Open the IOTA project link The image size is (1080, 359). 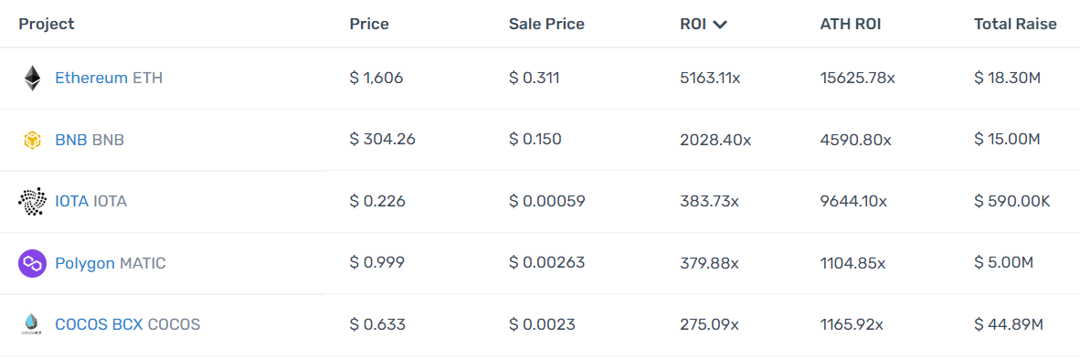click(x=71, y=201)
